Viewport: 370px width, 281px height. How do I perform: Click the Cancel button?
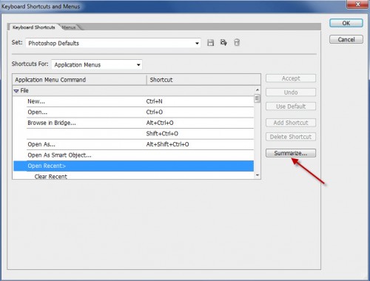(x=346, y=39)
